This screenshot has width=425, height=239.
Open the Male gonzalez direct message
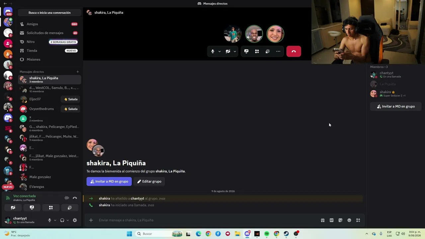49,177
